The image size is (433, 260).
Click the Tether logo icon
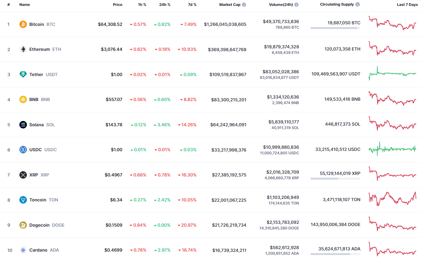coord(23,75)
